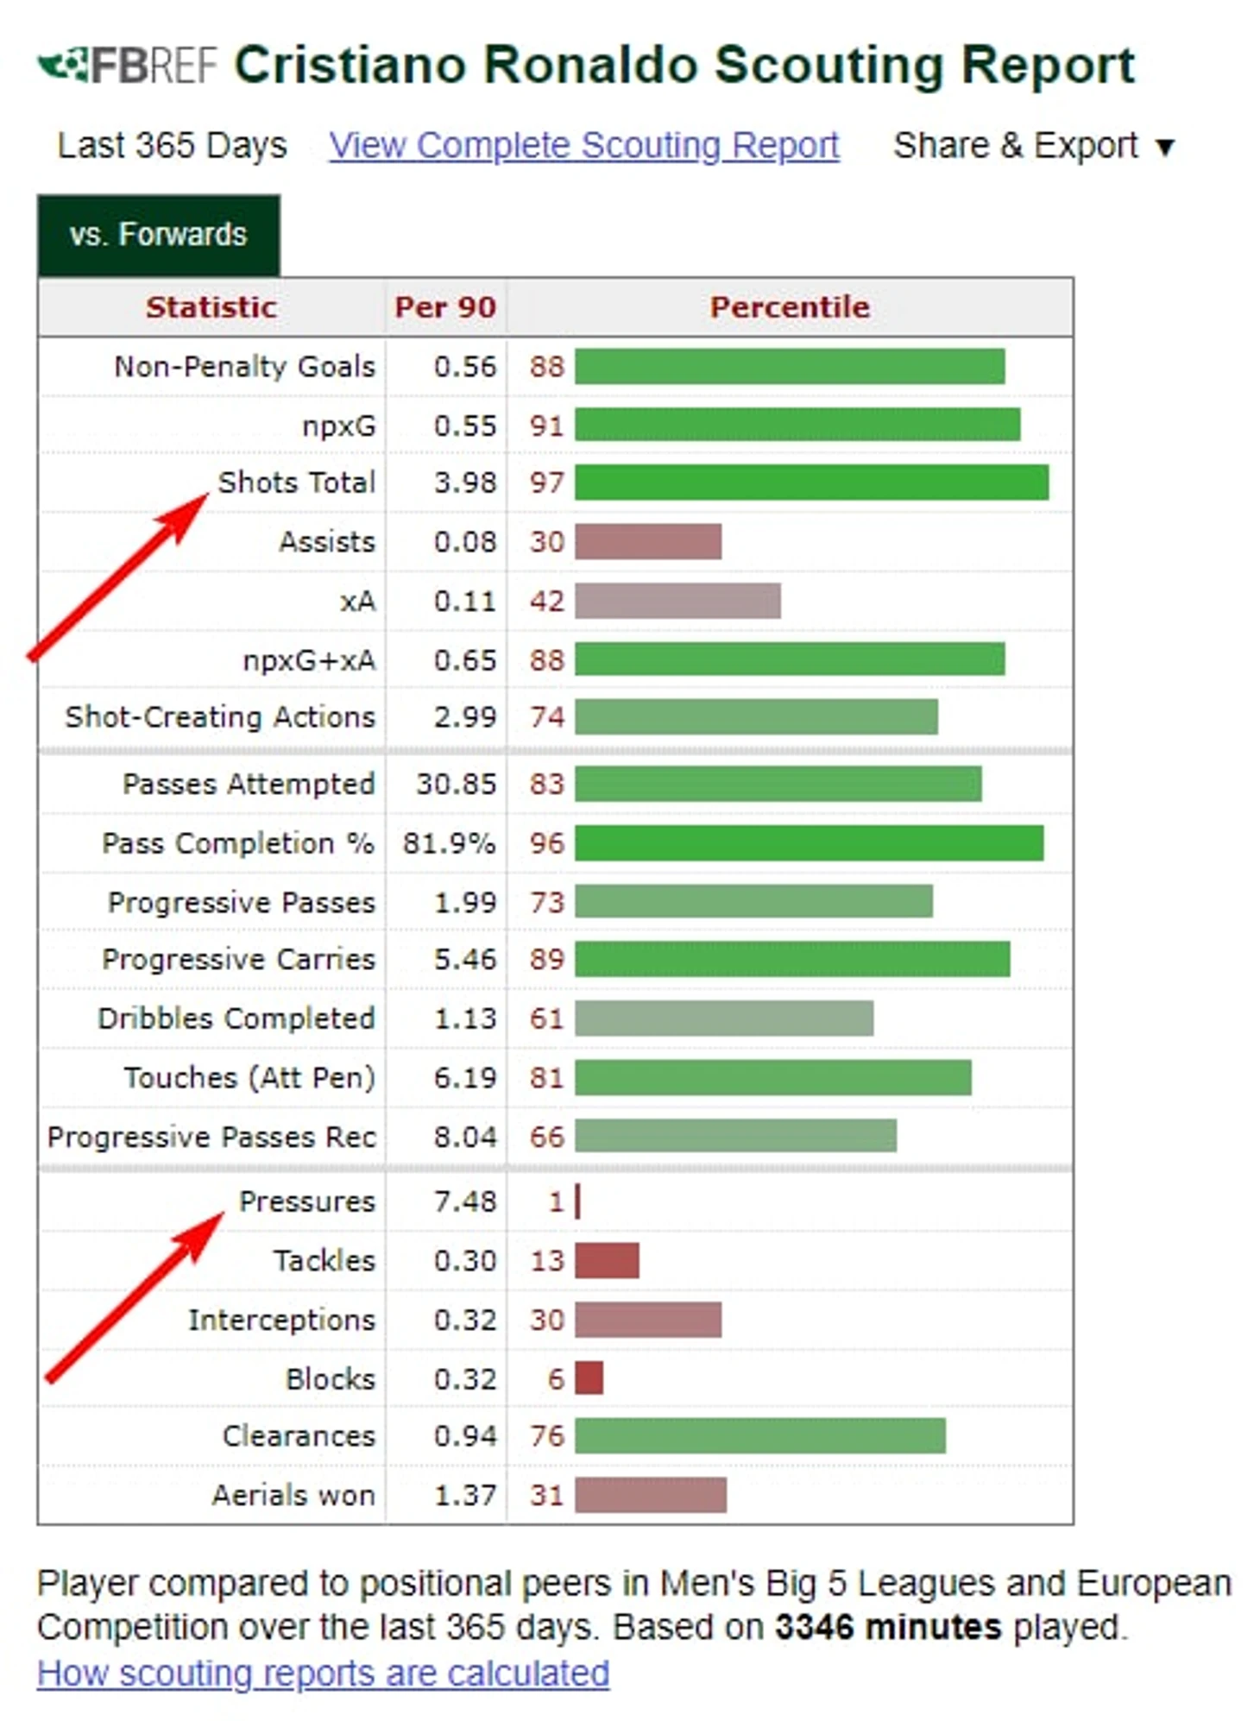Select the vs. Forwards tab
The height and width of the screenshot is (1721, 1260).
tap(159, 235)
